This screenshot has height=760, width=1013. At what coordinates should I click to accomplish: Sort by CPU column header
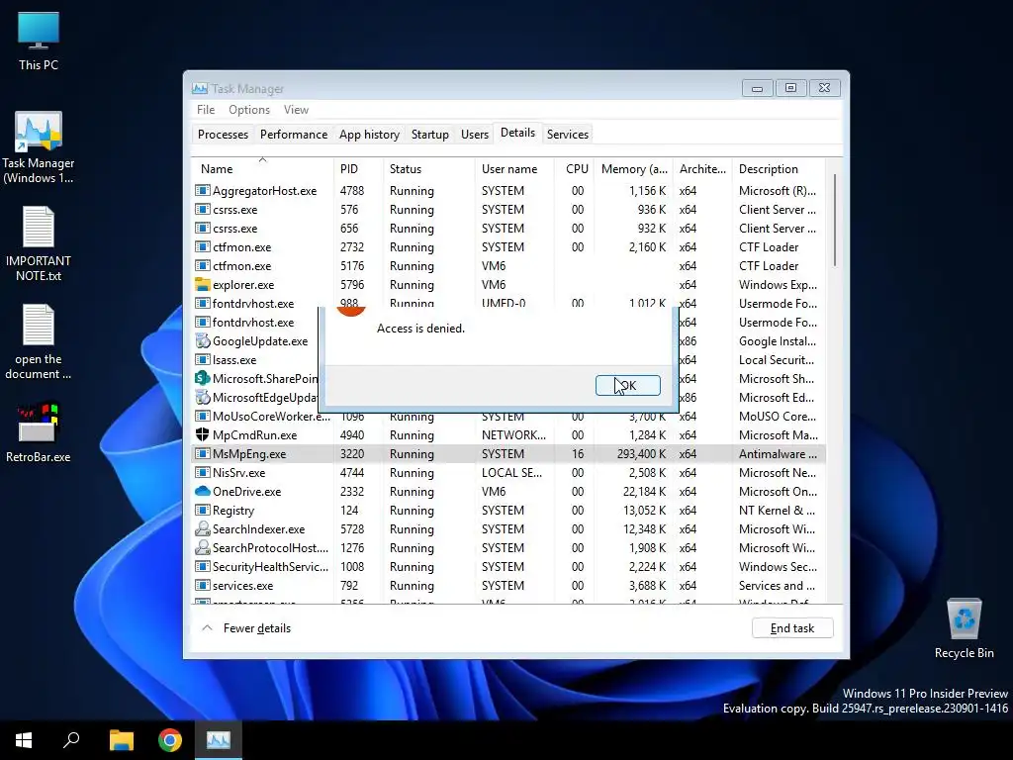(575, 168)
